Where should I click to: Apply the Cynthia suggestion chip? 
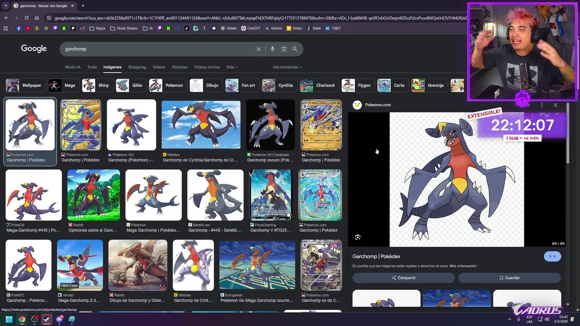coord(279,85)
